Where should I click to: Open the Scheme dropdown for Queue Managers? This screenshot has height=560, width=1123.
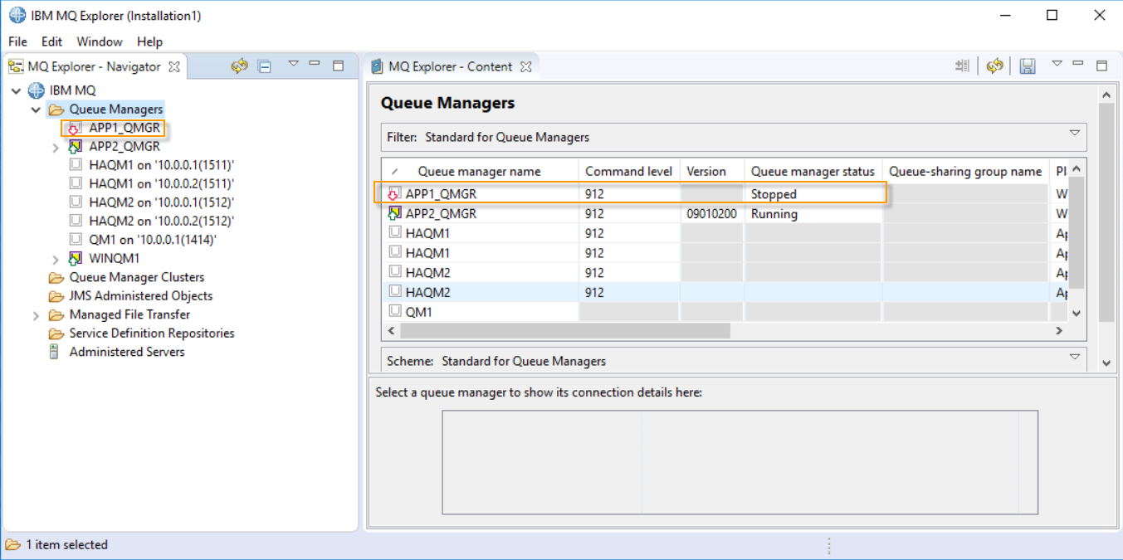pos(1075,357)
